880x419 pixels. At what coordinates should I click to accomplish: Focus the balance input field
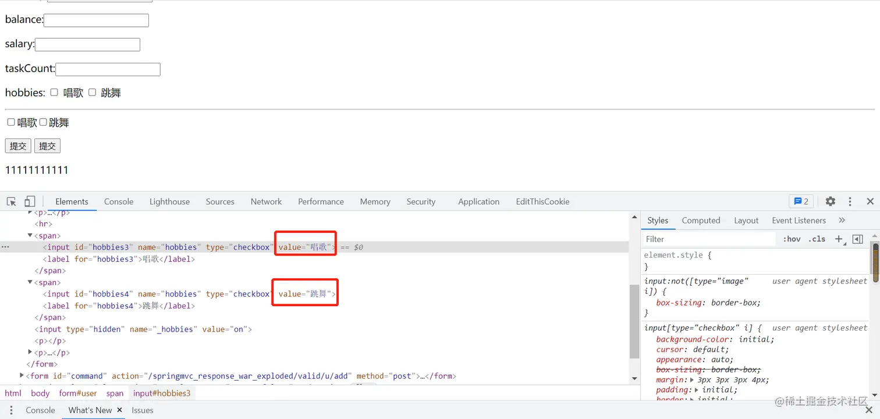96,20
